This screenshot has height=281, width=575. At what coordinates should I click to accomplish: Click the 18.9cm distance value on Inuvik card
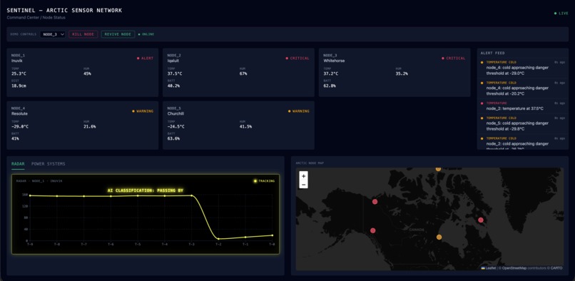(x=19, y=86)
